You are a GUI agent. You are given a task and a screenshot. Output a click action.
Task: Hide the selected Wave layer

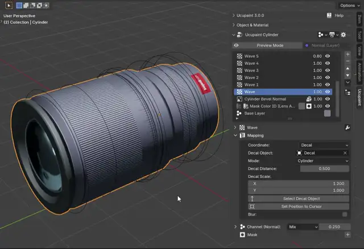pos(328,92)
